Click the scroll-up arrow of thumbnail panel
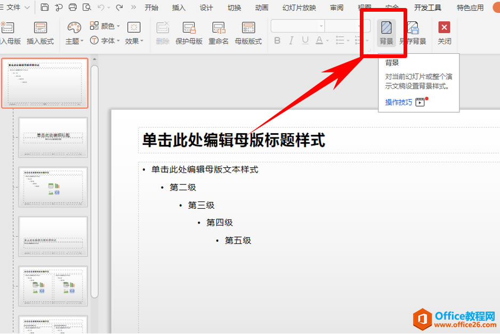The image size is (500, 334). coord(94,59)
